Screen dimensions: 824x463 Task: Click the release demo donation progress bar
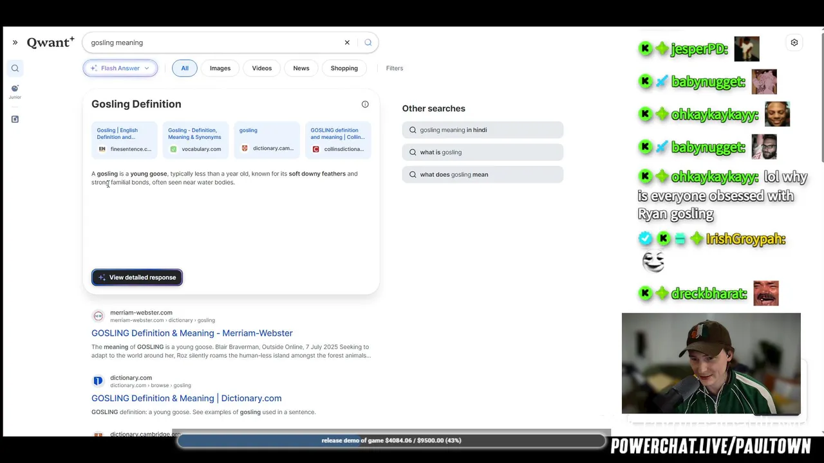coord(391,440)
